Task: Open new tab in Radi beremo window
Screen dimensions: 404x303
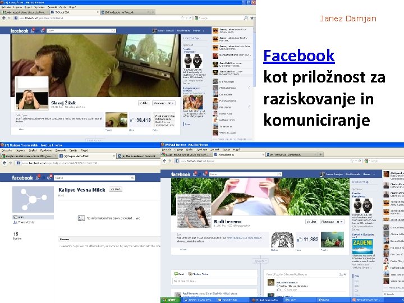Action: pos(320,154)
